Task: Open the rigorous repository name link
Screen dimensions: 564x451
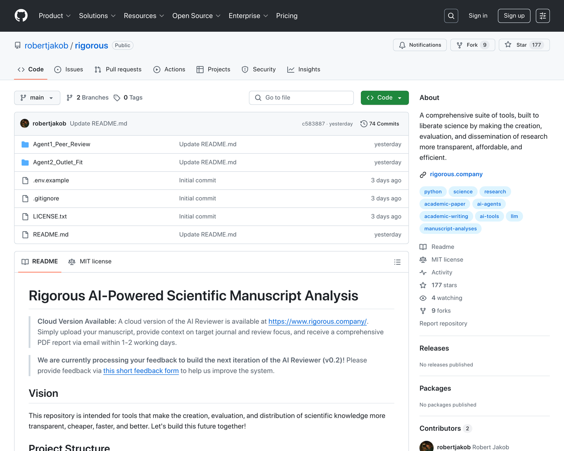Action: 92,46
